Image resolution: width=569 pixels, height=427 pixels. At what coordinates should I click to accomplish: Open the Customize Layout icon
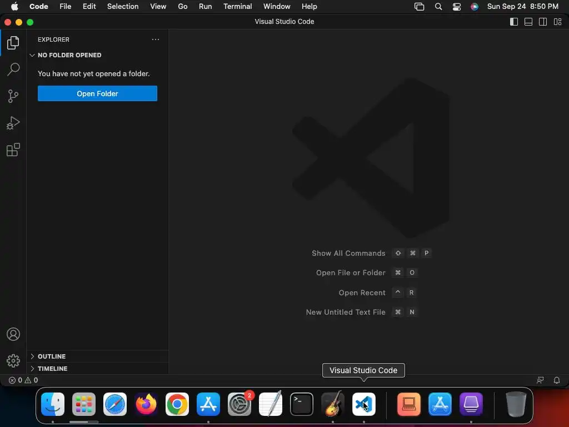pyautogui.click(x=558, y=22)
